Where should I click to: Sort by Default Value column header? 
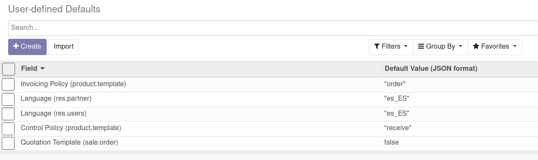(431, 69)
